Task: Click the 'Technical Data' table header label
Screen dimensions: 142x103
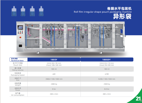Action: (17, 61)
